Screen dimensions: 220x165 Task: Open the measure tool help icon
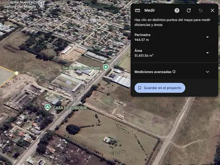[x=177, y=11]
